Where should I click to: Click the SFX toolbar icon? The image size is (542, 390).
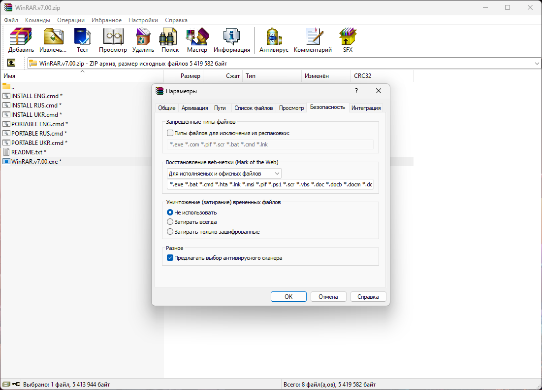pyautogui.click(x=348, y=40)
